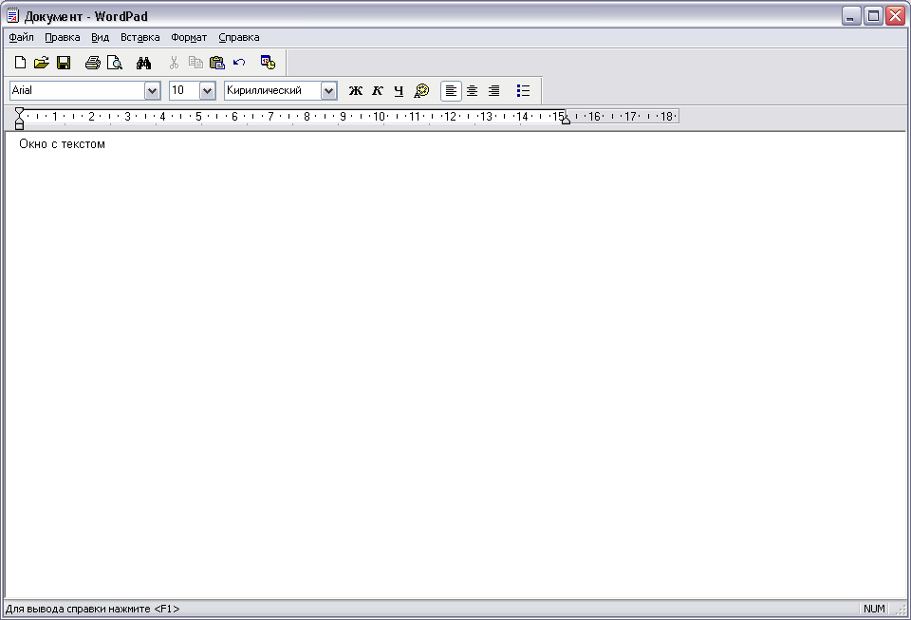The width and height of the screenshot is (911, 620).
Task: Save the document with floppy disk icon
Action: coord(64,63)
